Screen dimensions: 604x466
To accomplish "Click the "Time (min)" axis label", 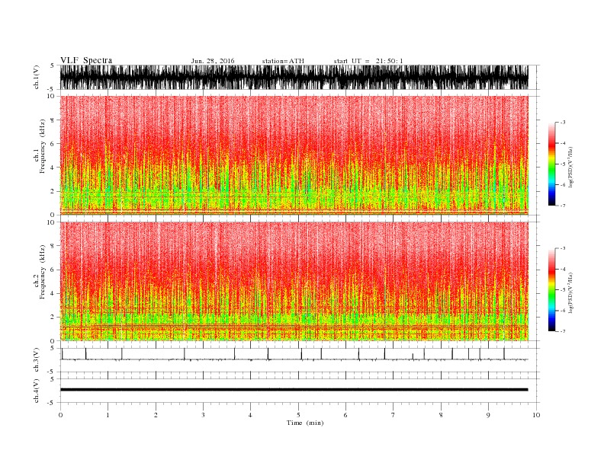I will 305,423.
